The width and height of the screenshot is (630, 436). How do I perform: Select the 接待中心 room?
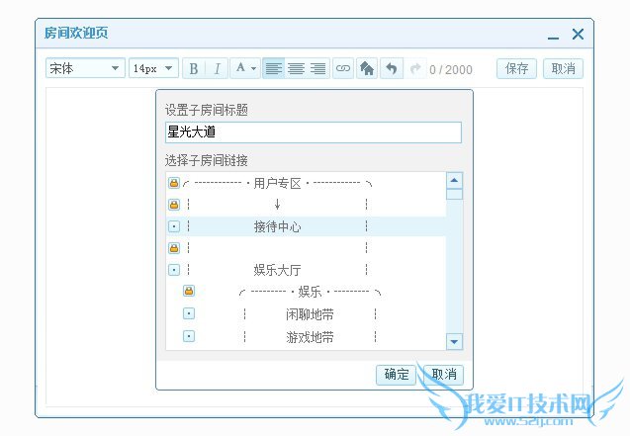coord(307,226)
